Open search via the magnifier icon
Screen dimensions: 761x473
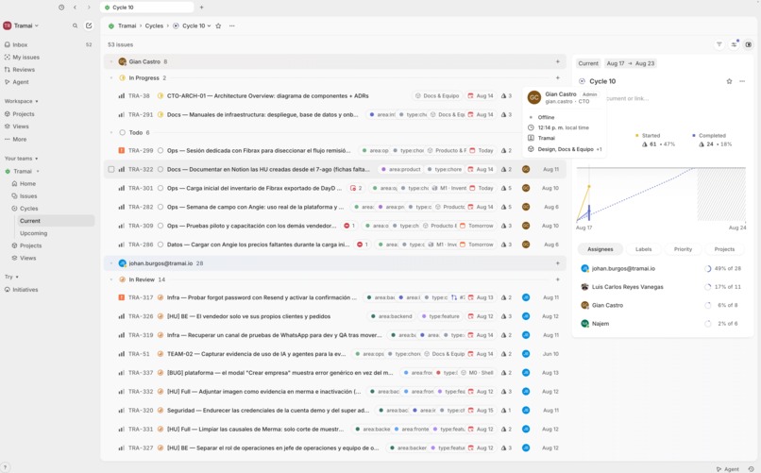coord(75,25)
